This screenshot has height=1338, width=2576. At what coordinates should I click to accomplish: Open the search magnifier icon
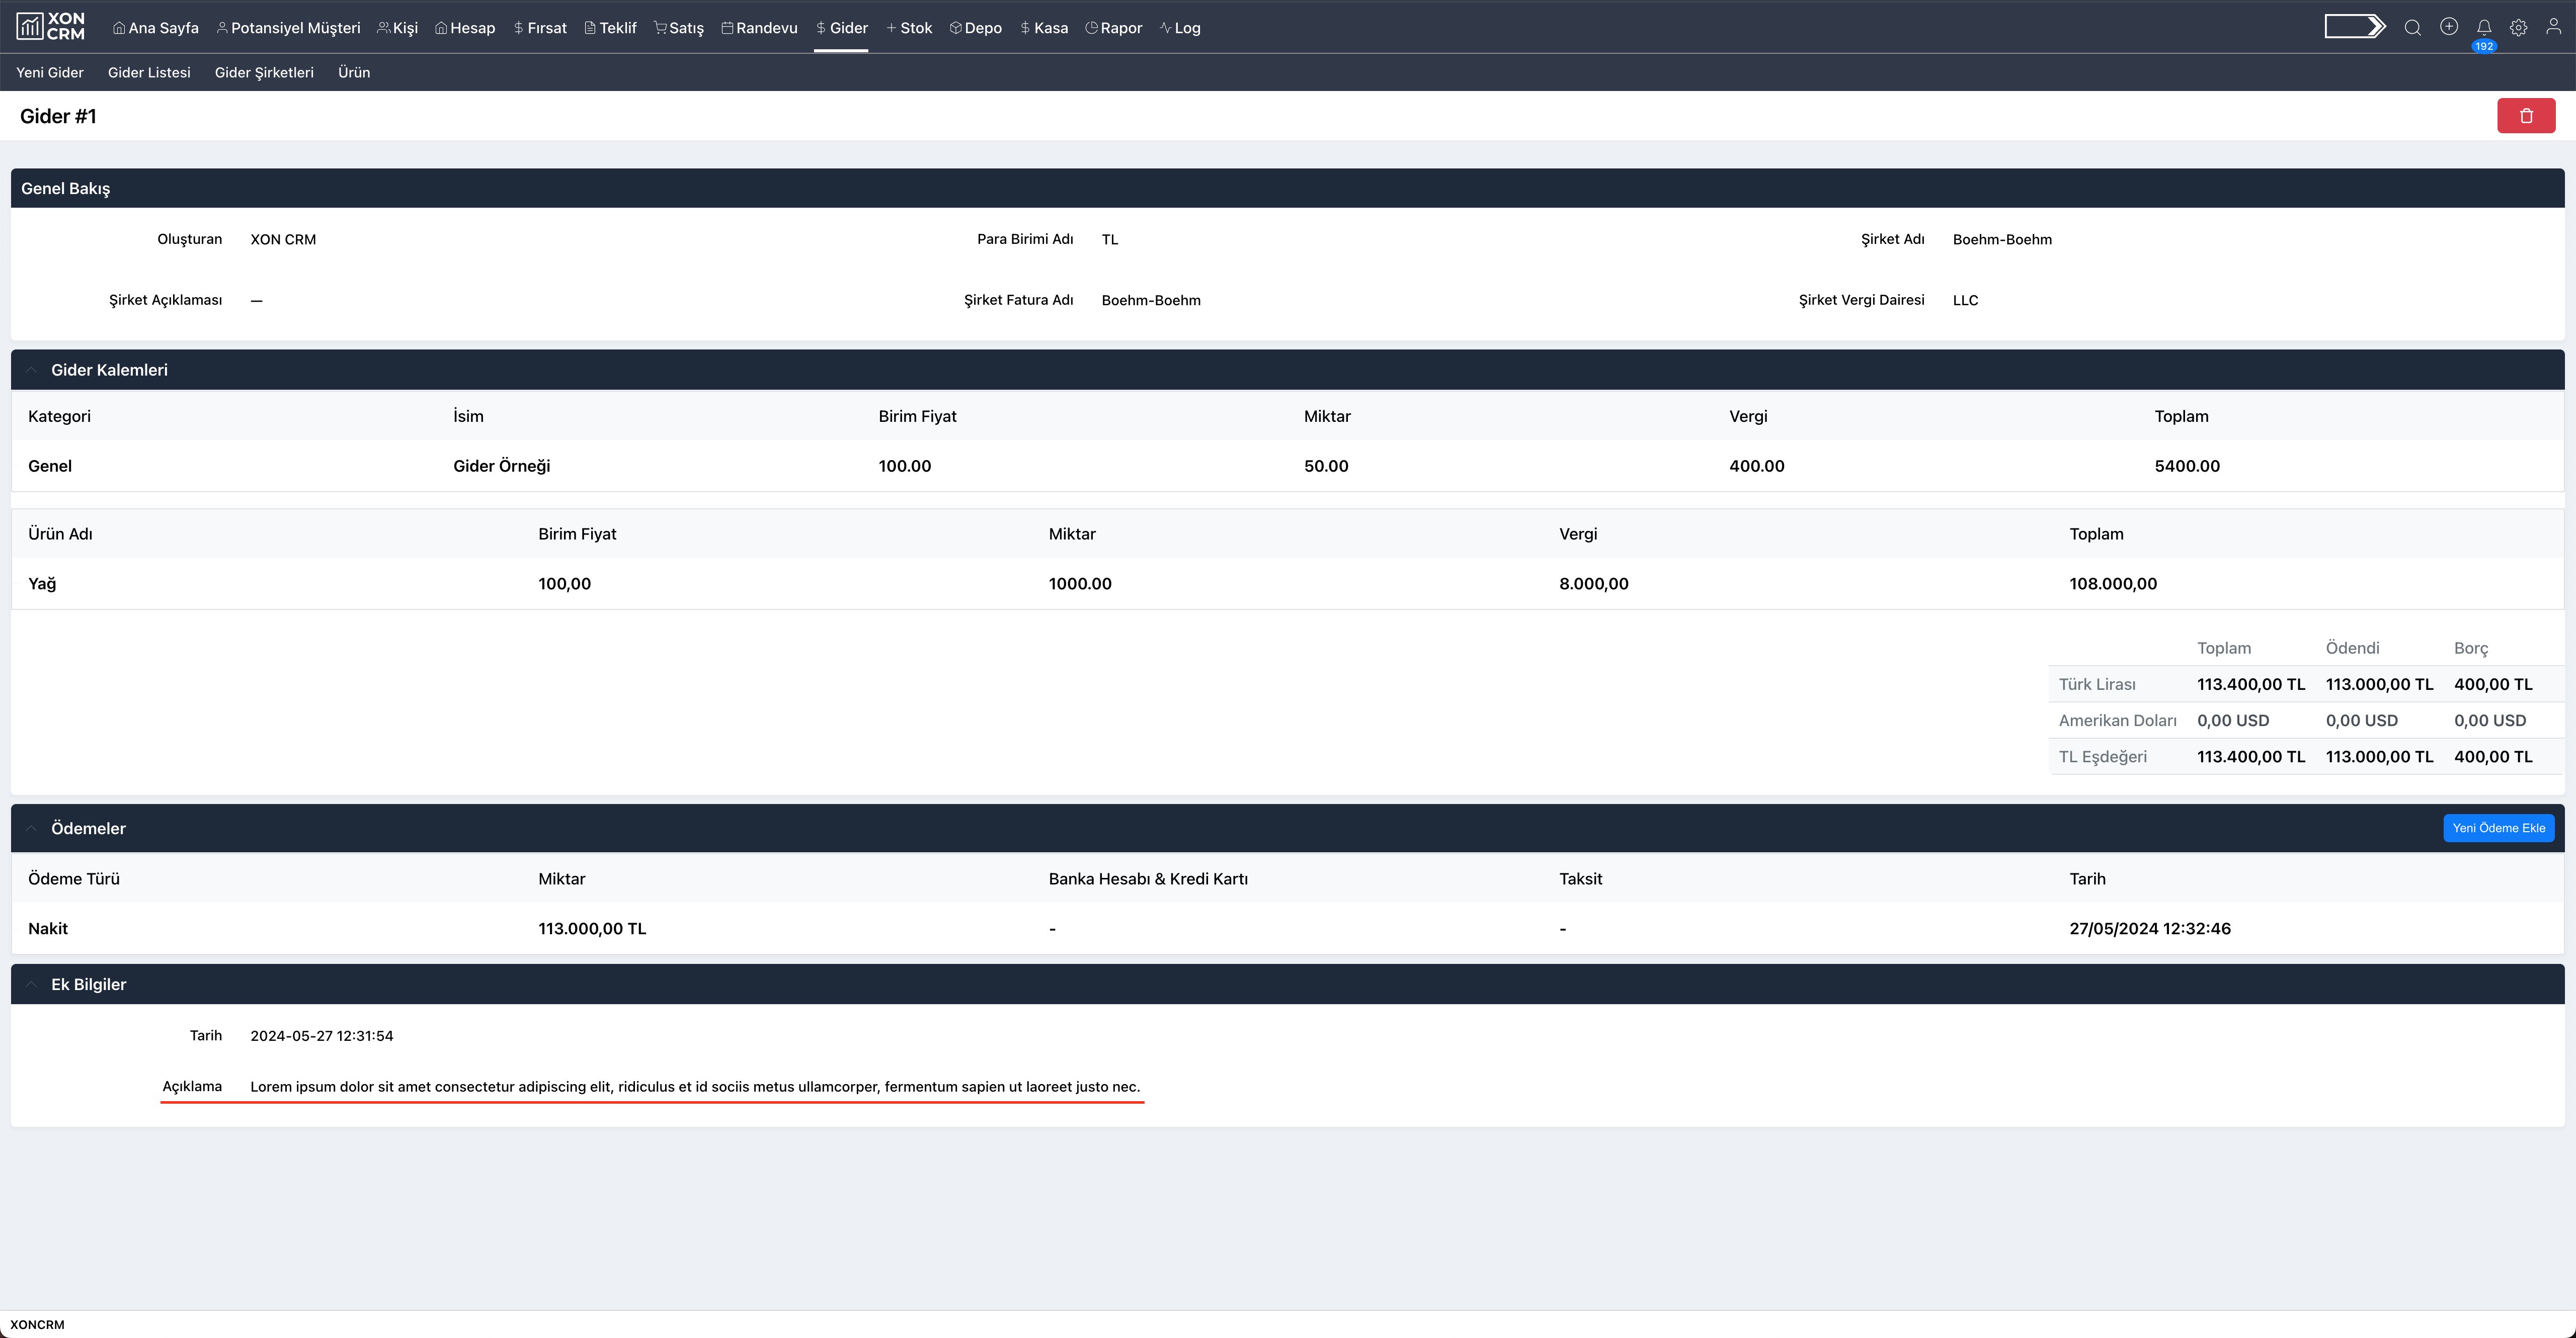point(2412,27)
